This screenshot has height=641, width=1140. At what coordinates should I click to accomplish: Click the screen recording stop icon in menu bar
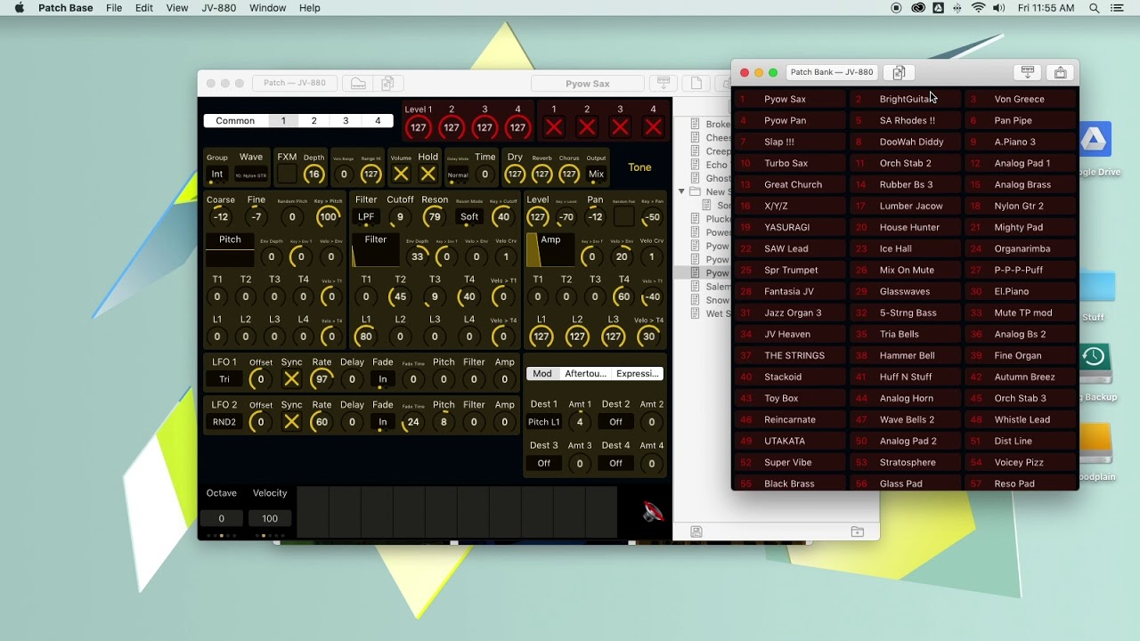896,8
